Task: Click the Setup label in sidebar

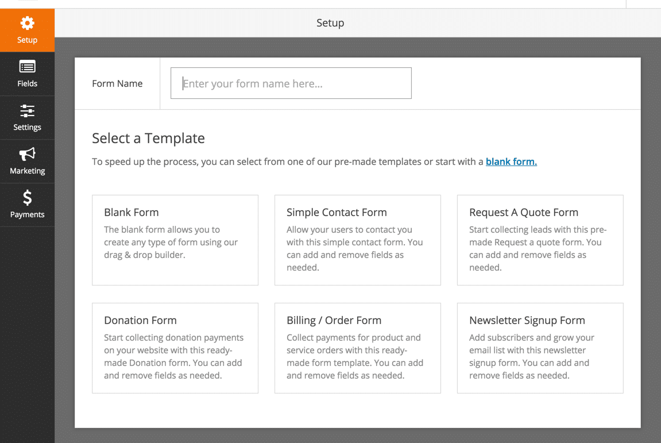Action: click(27, 40)
